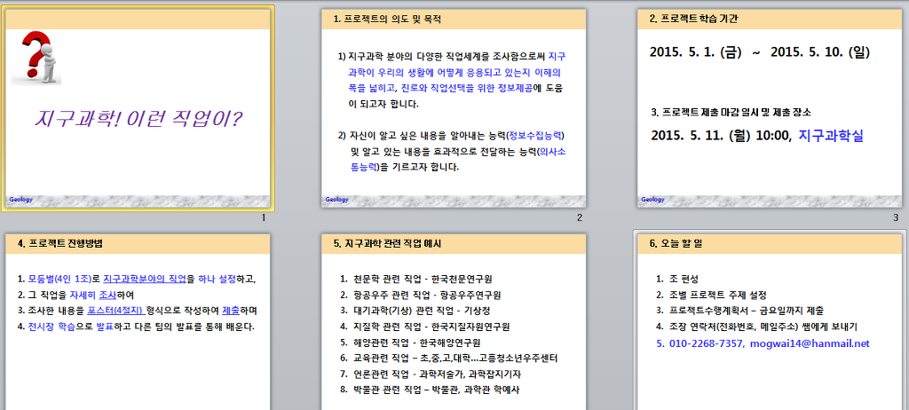Click email 'mogwai14@hanmail.net'

tap(810, 343)
